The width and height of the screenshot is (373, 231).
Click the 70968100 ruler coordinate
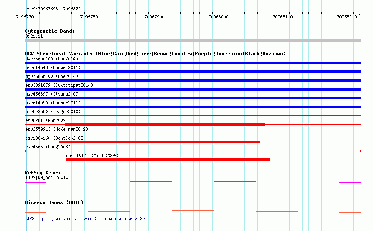click(x=282, y=17)
